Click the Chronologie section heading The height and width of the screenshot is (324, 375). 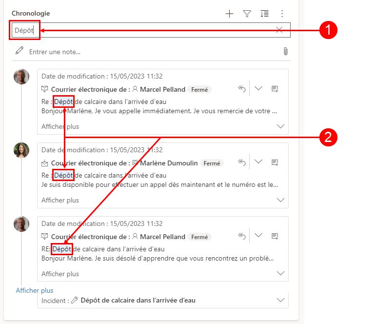[31, 13]
